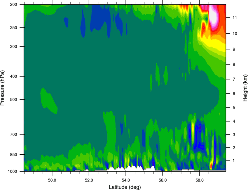
Task: Click pressure tick label '250'
Action: click(x=14, y=27)
